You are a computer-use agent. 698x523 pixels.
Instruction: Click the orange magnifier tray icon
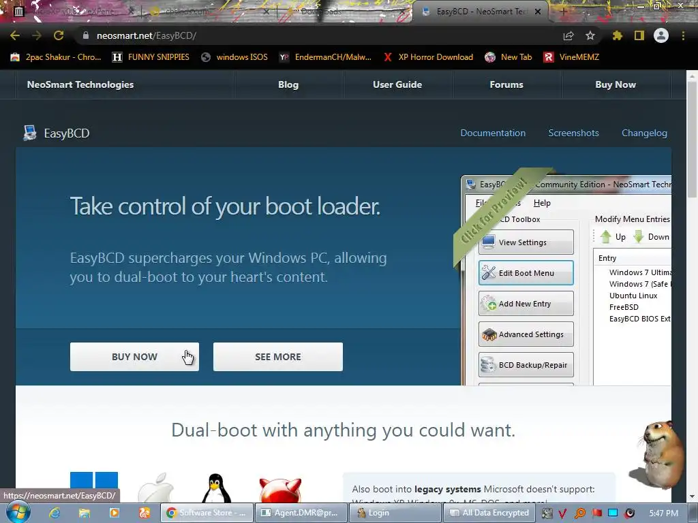[x=579, y=513]
